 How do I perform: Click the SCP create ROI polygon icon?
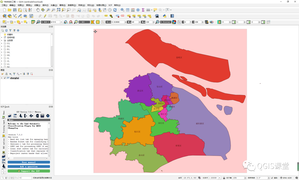pos(93,22)
